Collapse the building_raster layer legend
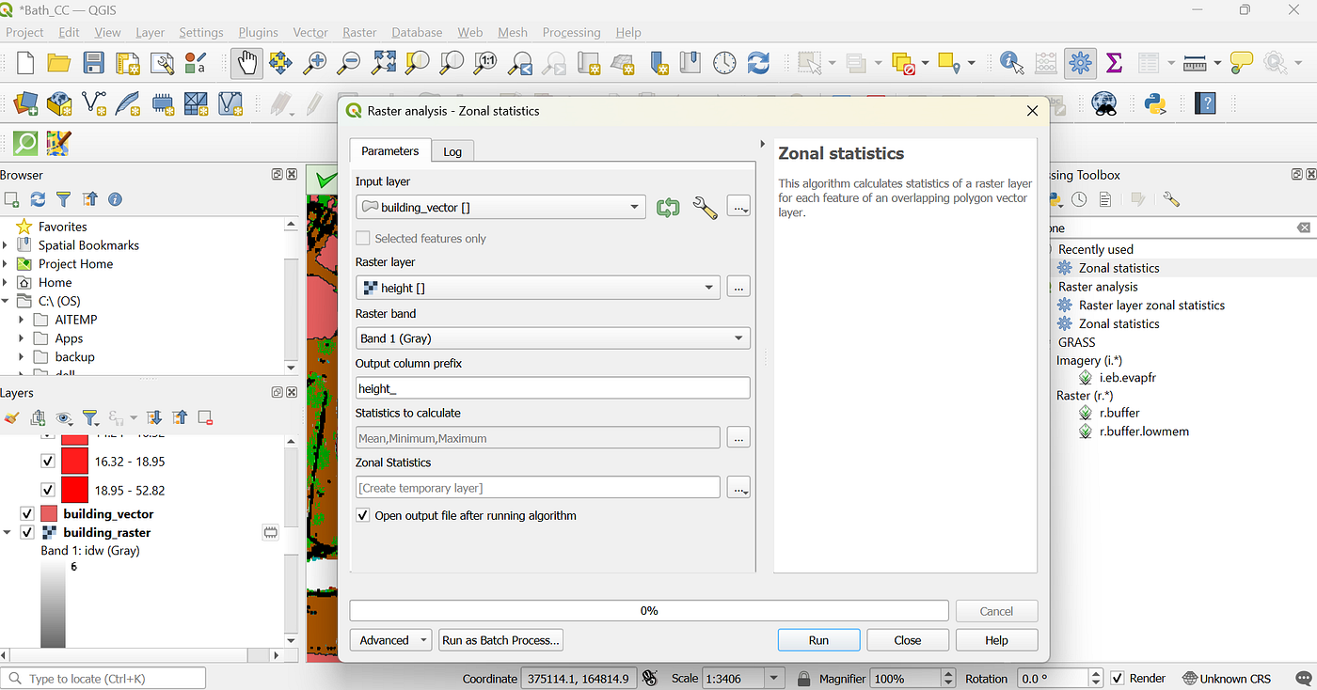The image size is (1317, 690). pos(8,532)
